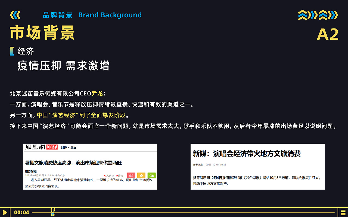Click the 人参与 participation link
Viewport: 348px width, 217px height.
[x=110, y=175]
